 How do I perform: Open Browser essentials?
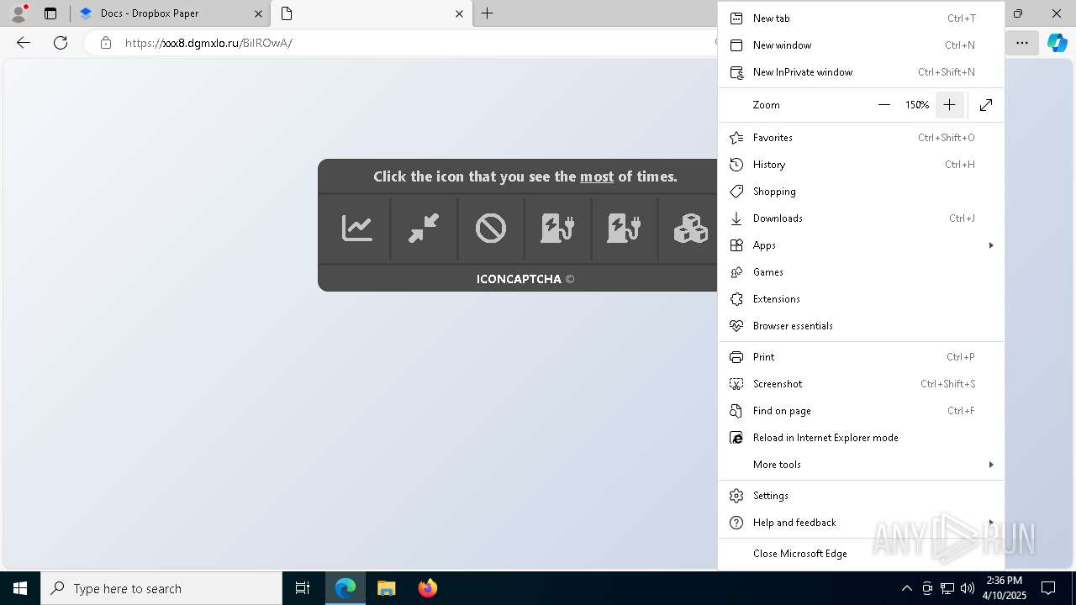(861, 326)
